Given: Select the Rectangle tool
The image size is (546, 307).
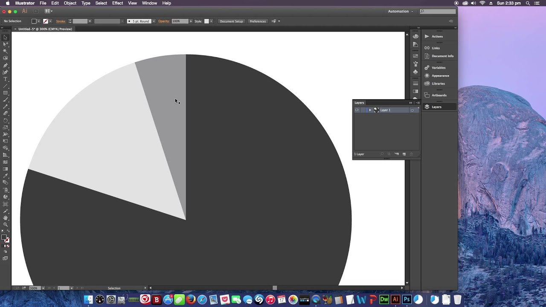Looking at the screenshot, I should pos(6,93).
